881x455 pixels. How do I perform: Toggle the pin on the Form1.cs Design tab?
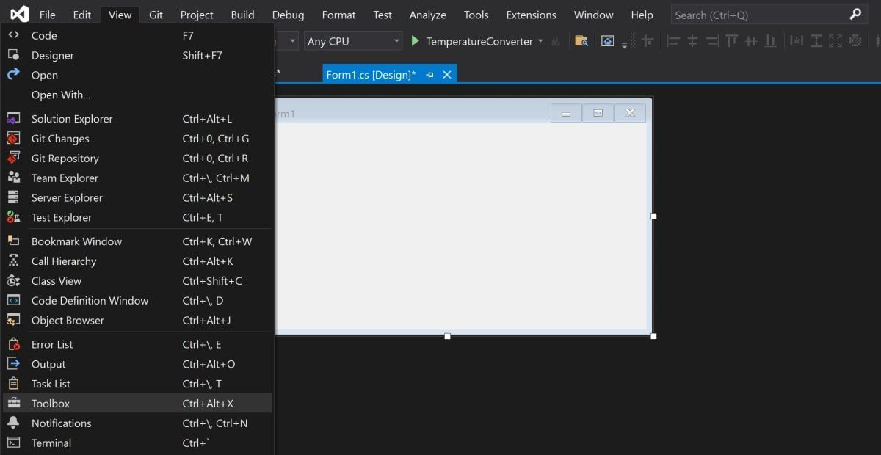(430, 73)
